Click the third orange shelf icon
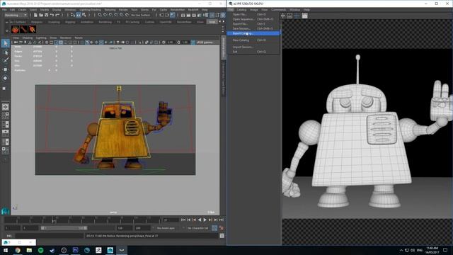This screenshot has width=453, height=255. [32, 29]
